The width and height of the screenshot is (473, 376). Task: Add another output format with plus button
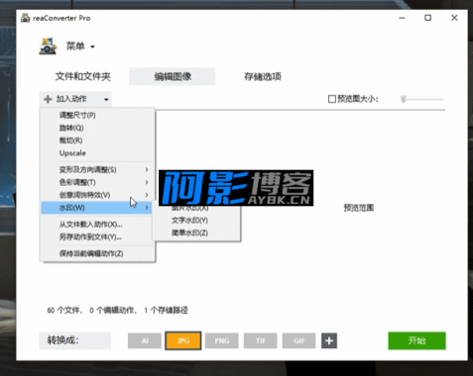[x=329, y=340]
